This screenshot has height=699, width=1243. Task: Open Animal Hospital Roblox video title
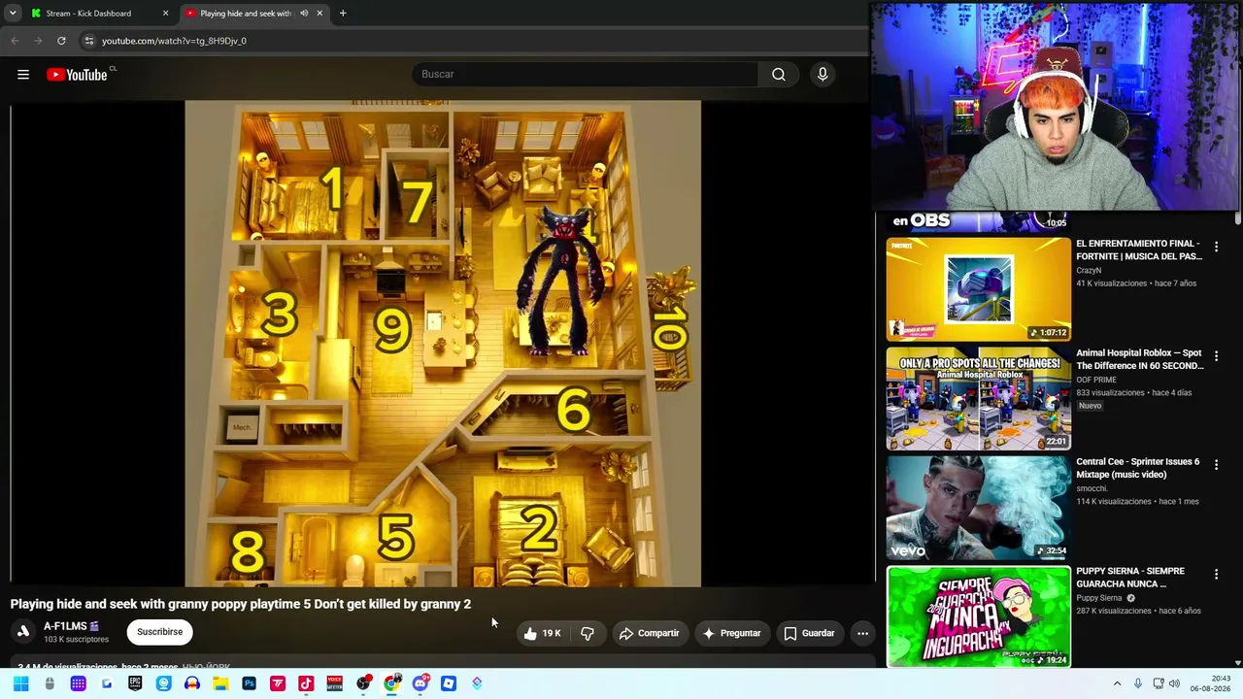(x=1140, y=359)
